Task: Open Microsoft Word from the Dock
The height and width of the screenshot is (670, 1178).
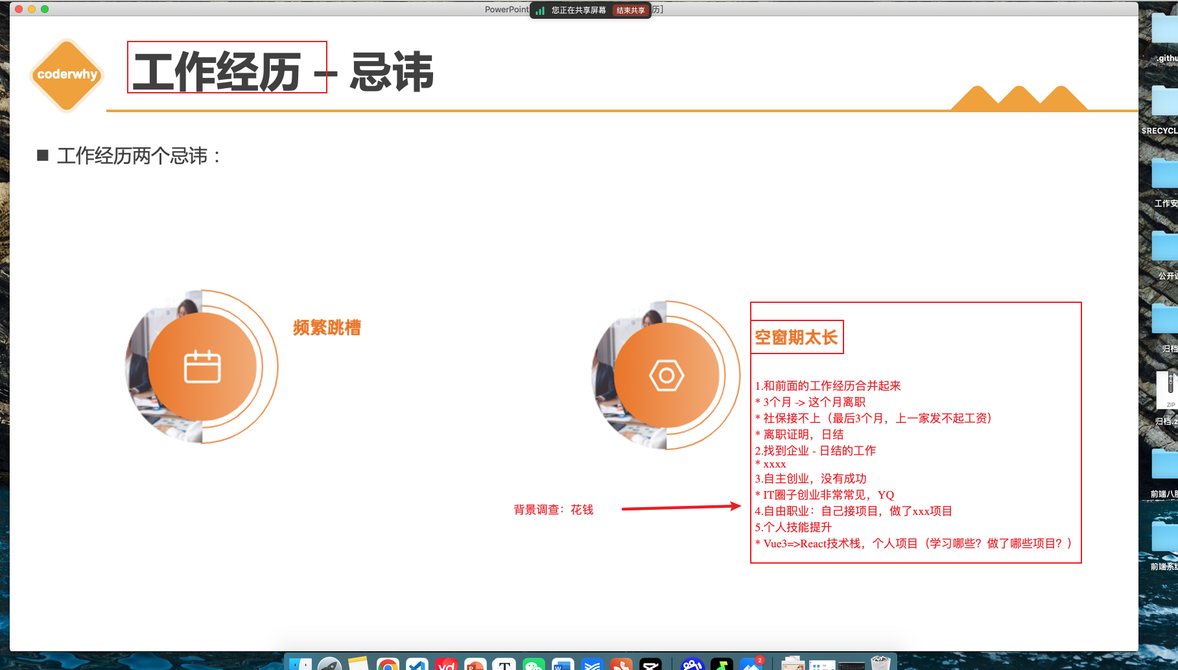Action: [561, 665]
